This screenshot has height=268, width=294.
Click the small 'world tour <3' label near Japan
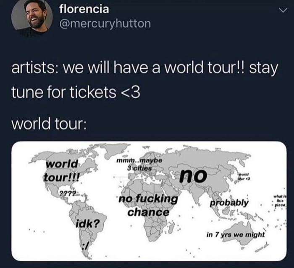click(243, 177)
